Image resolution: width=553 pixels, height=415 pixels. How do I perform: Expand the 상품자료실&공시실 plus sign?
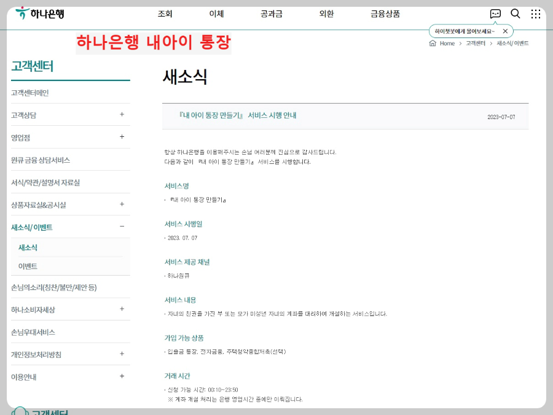click(x=122, y=204)
